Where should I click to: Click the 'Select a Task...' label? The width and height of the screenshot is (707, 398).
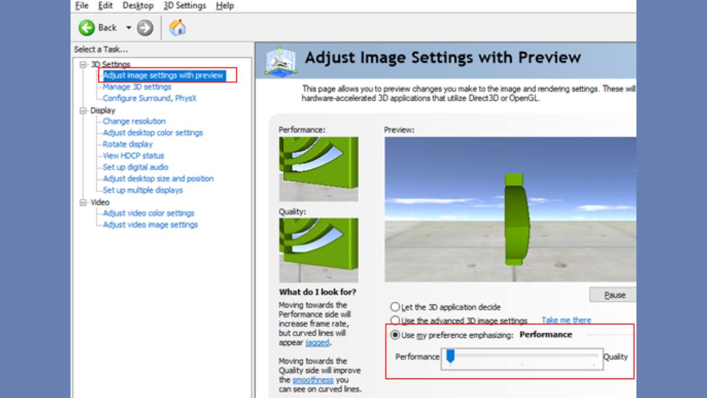click(101, 50)
